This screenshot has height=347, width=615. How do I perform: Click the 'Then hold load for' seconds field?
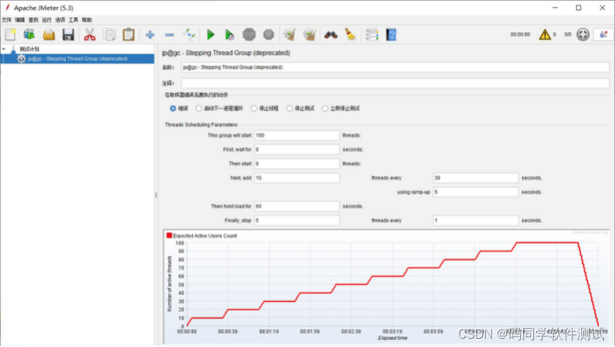tap(296, 207)
